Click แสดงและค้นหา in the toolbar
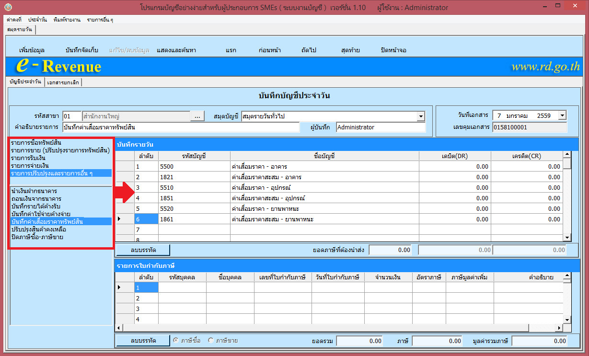 pos(176,50)
